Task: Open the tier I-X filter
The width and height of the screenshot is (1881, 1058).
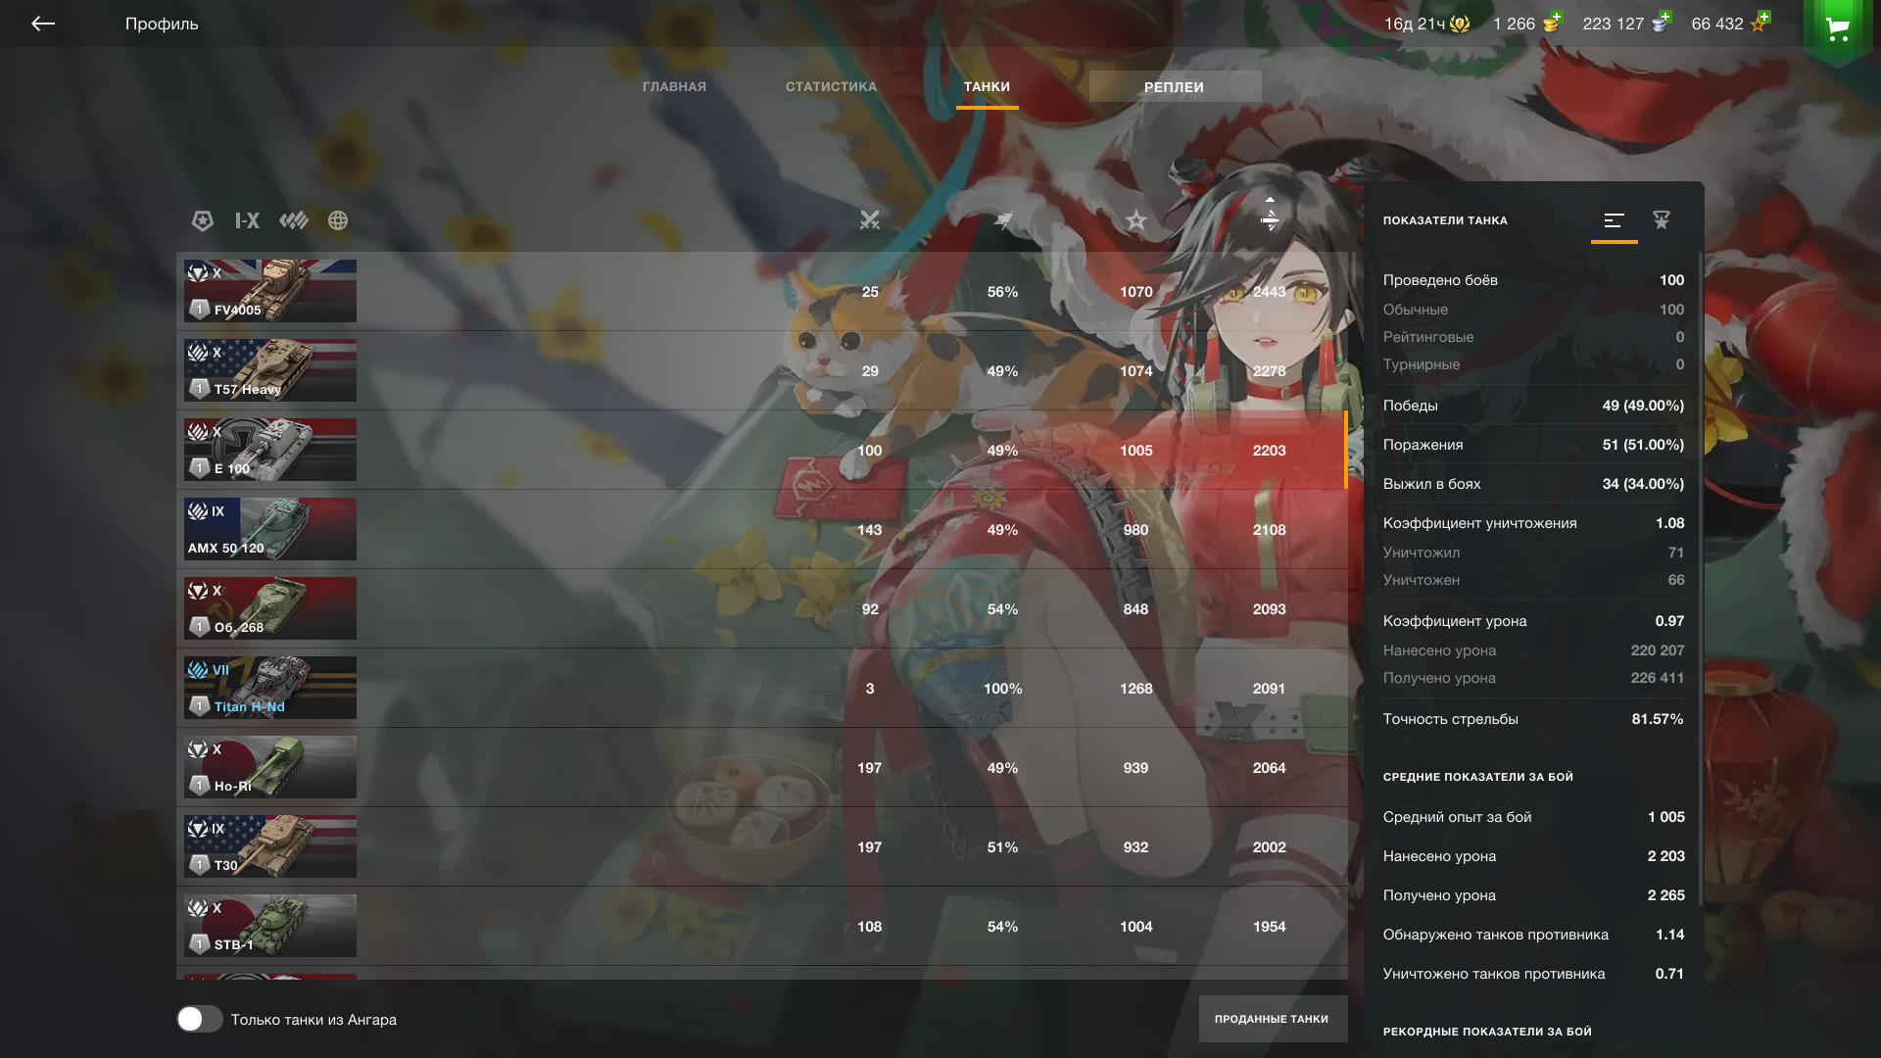Action: click(x=247, y=220)
